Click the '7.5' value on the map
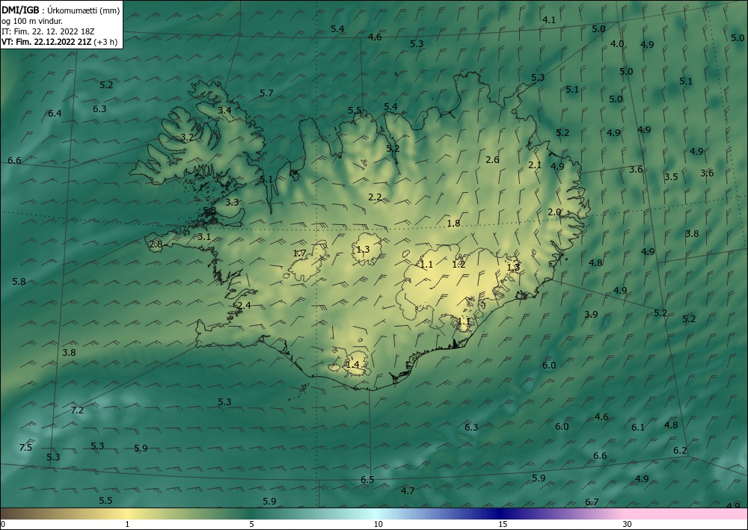This screenshot has height=530, width=748. point(25,447)
